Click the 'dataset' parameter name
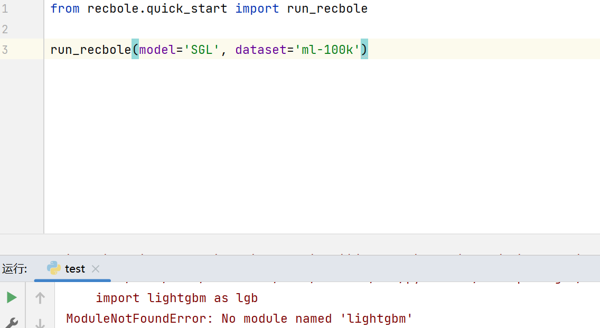600x328 pixels. coord(261,50)
